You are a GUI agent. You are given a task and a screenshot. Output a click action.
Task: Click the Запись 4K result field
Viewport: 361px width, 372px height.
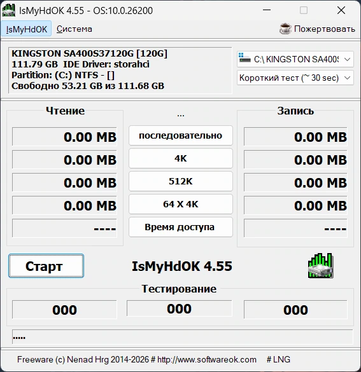coord(295,160)
